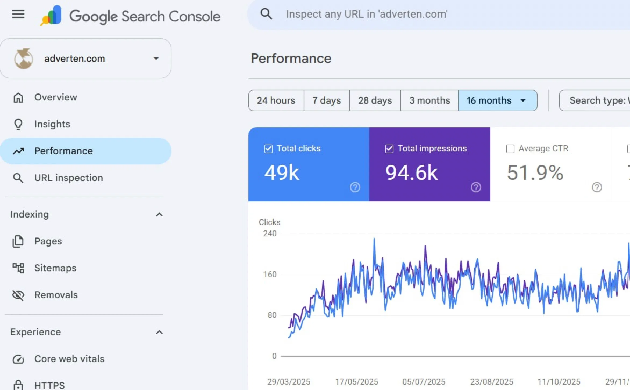The width and height of the screenshot is (630, 390).
Task: Click the 49k clicks value
Action: tap(282, 172)
